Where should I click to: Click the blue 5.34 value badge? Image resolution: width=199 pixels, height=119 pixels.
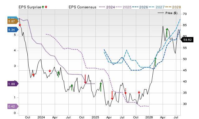click(13, 30)
